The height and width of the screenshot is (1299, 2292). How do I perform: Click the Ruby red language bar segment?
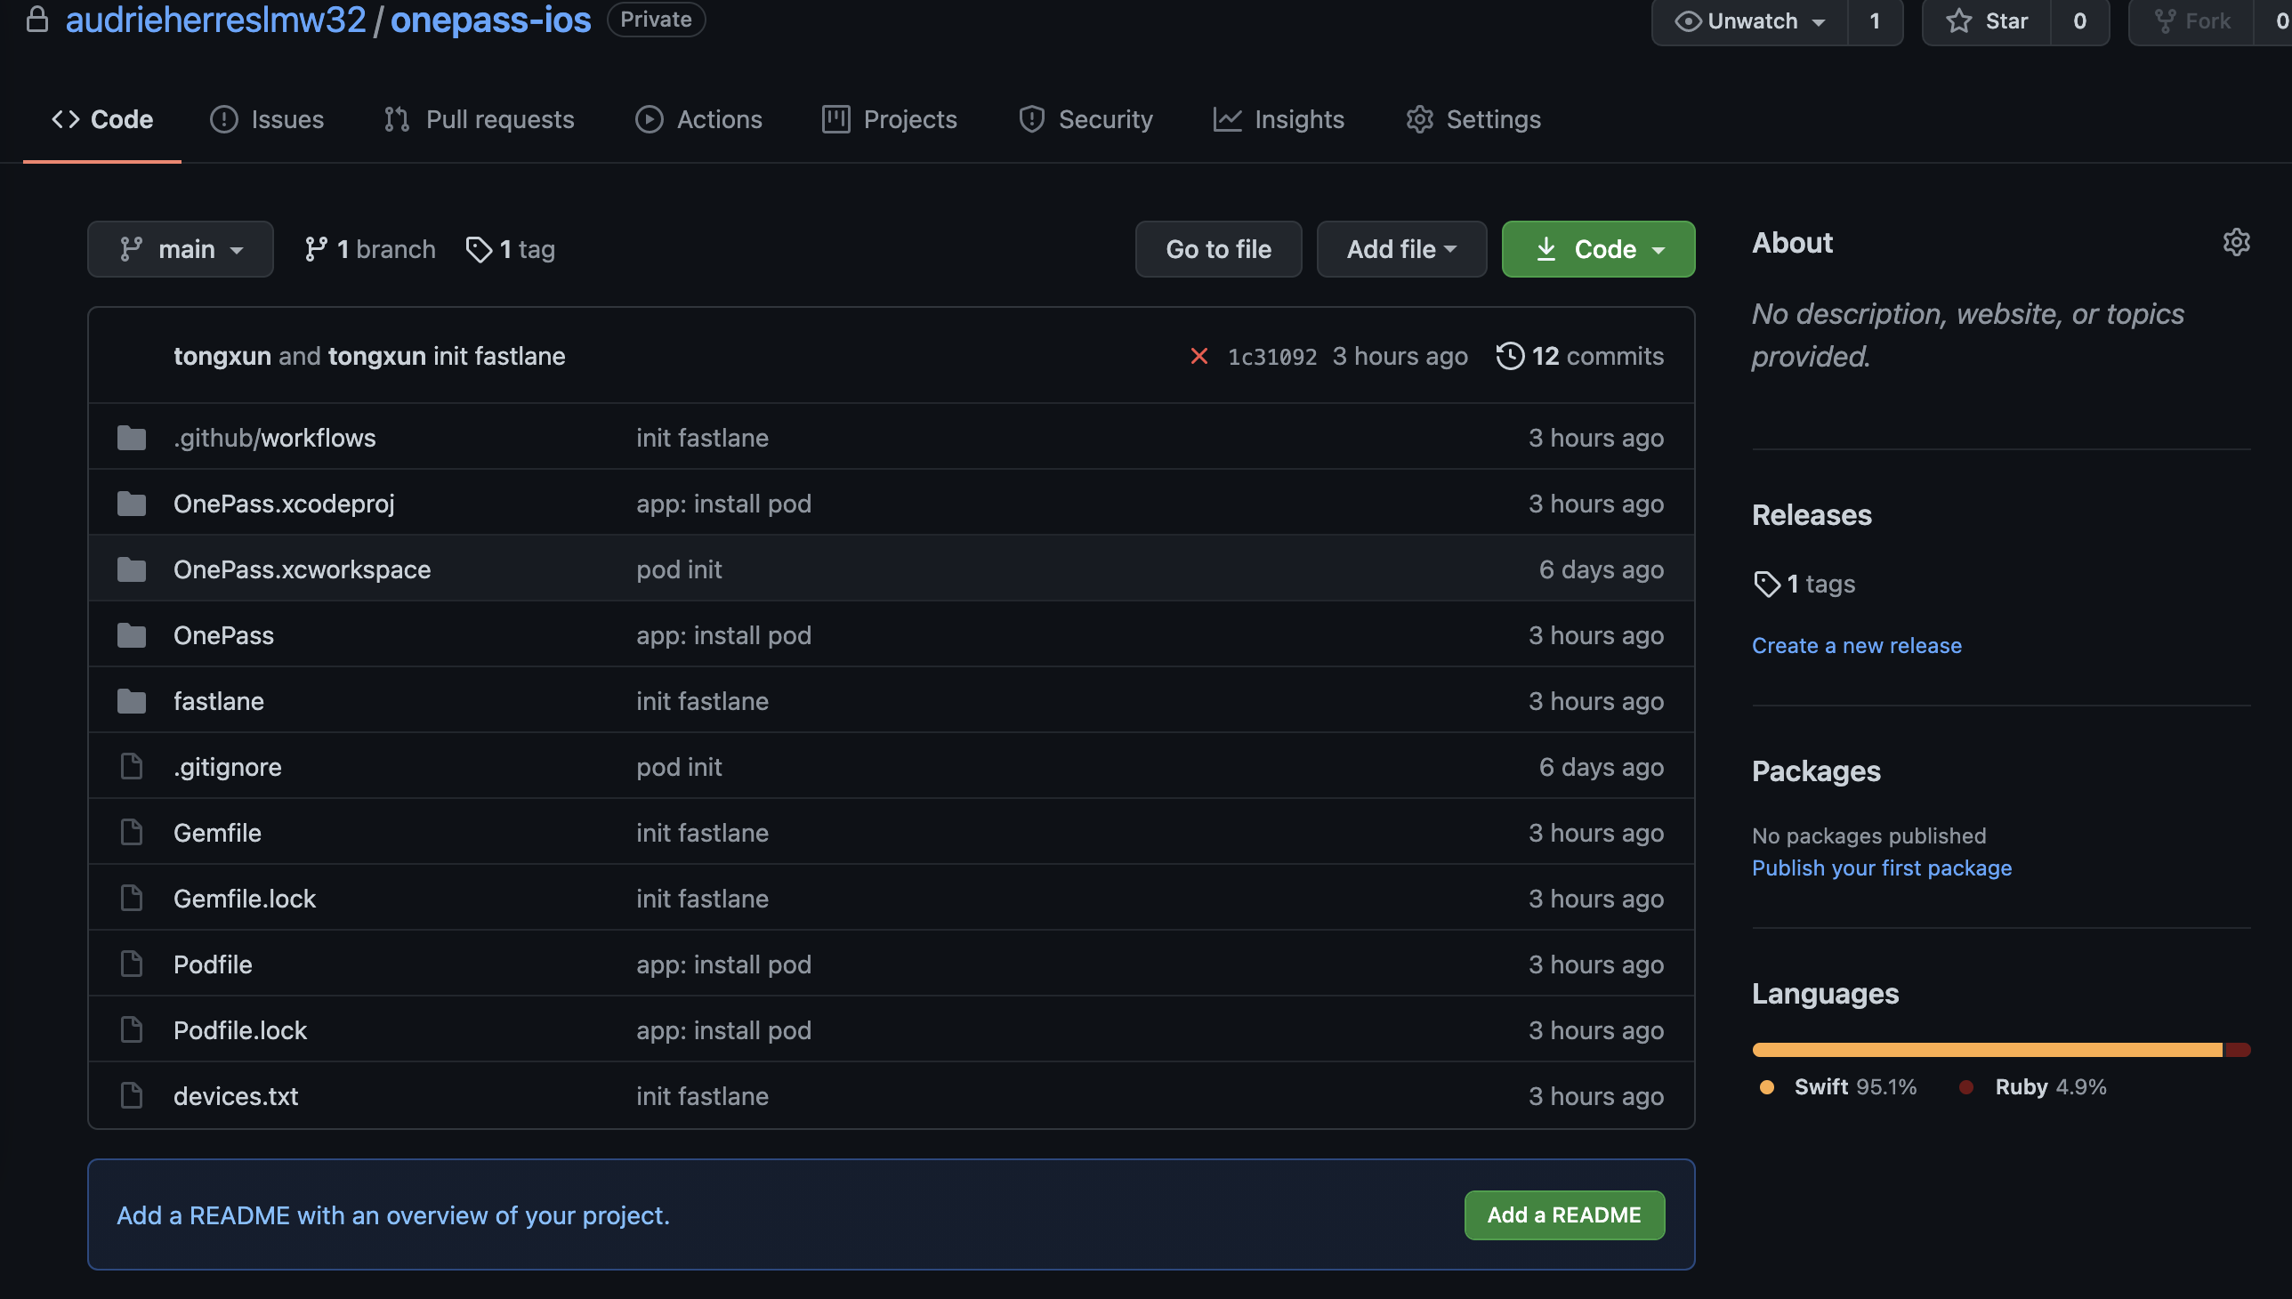click(x=2238, y=1051)
